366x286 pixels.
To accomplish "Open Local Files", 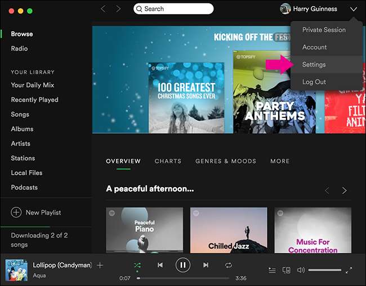I will [x=26, y=173].
